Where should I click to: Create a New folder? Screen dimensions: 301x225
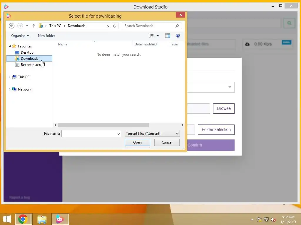(x=46, y=36)
